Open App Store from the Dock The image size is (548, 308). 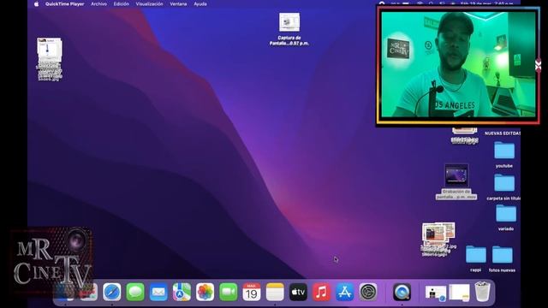pyautogui.click(x=344, y=292)
